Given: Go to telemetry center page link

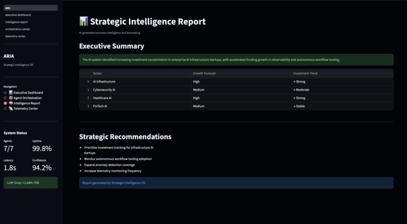Looking at the screenshot, I should (x=15, y=36).
